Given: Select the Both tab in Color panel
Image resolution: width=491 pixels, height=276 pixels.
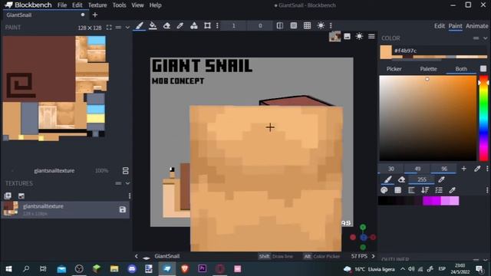Looking at the screenshot, I should coord(461,69).
